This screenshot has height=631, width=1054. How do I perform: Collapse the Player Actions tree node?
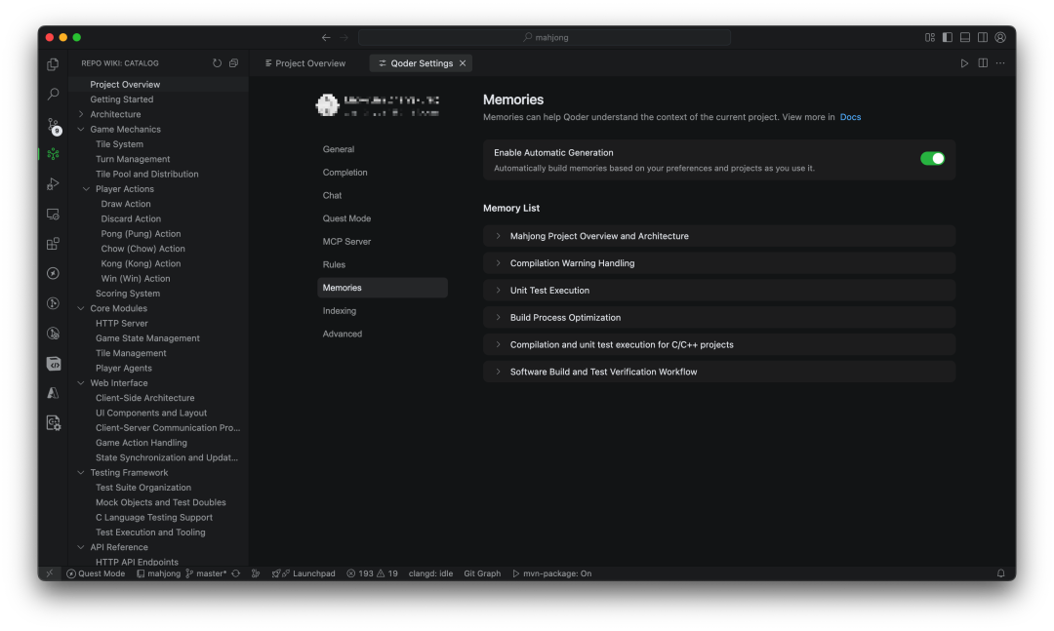tap(86, 189)
